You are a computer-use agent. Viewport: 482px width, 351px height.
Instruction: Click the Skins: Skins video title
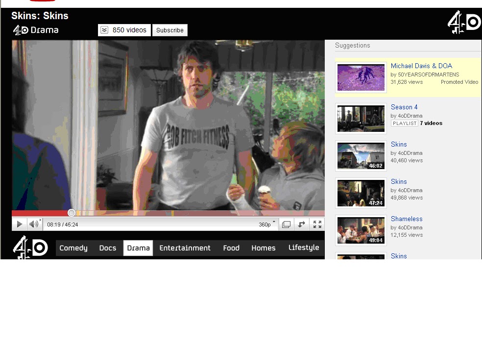tap(40, 16)
